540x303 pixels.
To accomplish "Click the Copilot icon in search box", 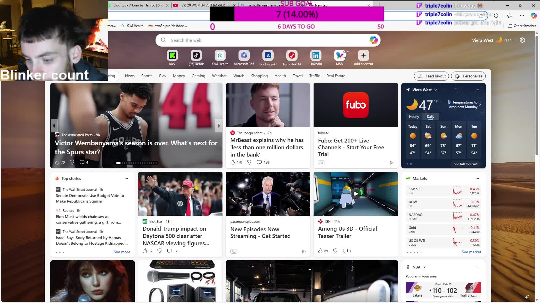I will coord(373,40).
